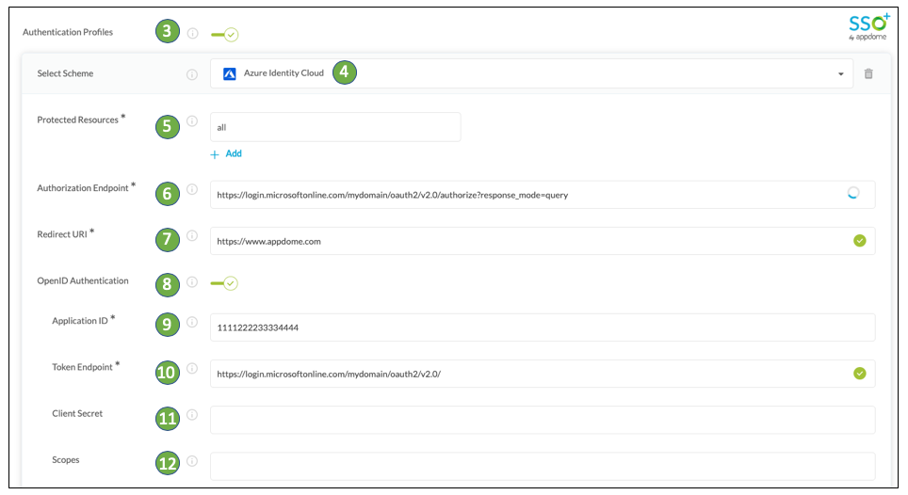Click green check icon in Redirect URI field
The height and width of the screenshot is (495, 908).
point(860,241)
